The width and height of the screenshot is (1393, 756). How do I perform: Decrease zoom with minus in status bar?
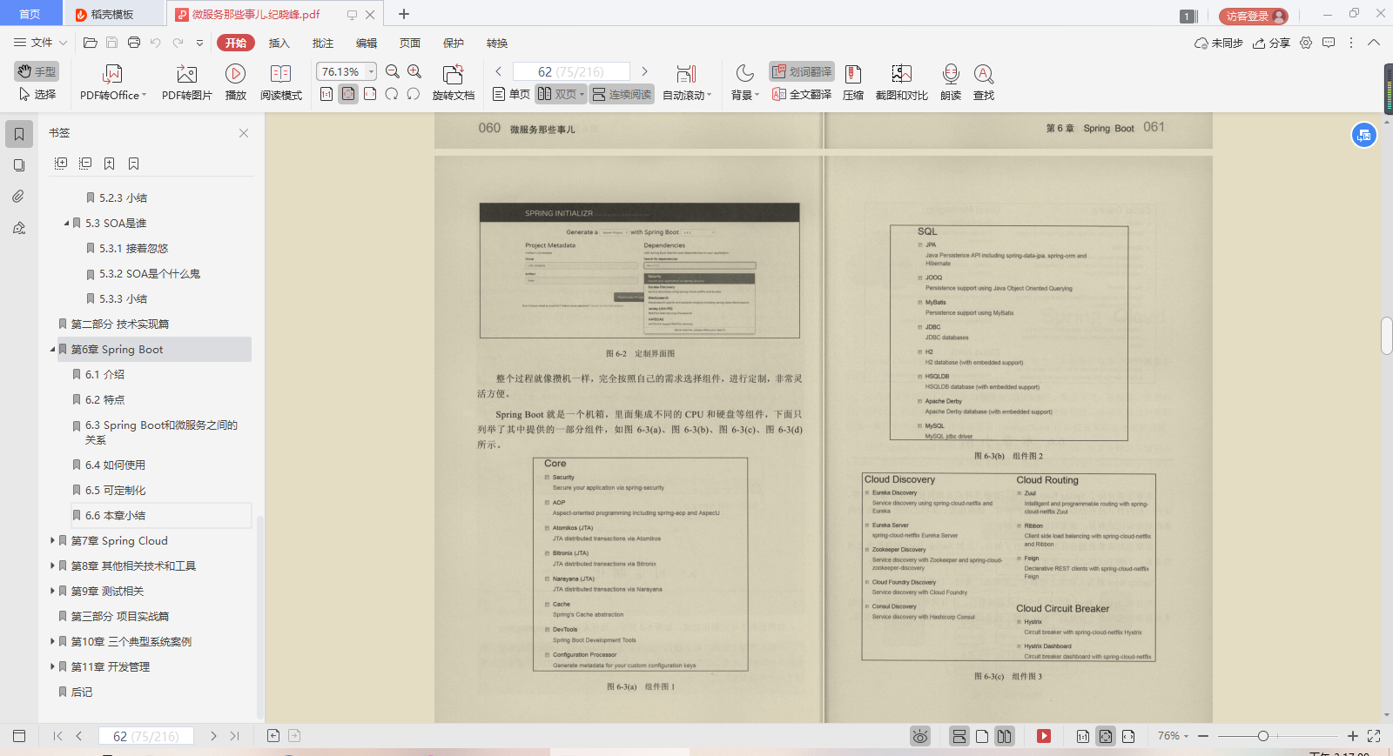[1203, 736]
